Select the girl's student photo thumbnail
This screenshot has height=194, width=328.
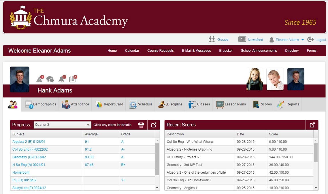coord(255,78)
